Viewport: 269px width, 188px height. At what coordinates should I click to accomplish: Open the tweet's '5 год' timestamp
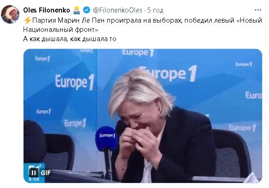[x=155, y=10]
